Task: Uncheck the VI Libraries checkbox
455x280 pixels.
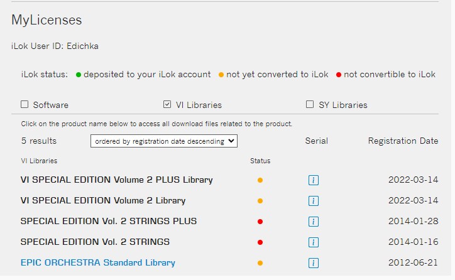Action: [x=167, y=105]
